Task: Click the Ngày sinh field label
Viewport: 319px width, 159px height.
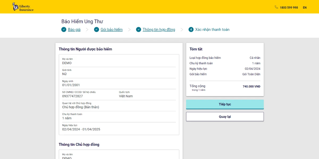Action: point(68,81)
